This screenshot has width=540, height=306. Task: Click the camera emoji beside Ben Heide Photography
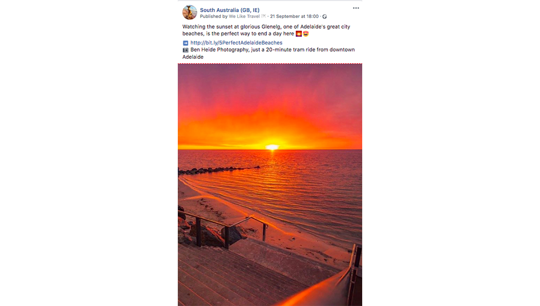pyautogui.click(x=185, y=50)
